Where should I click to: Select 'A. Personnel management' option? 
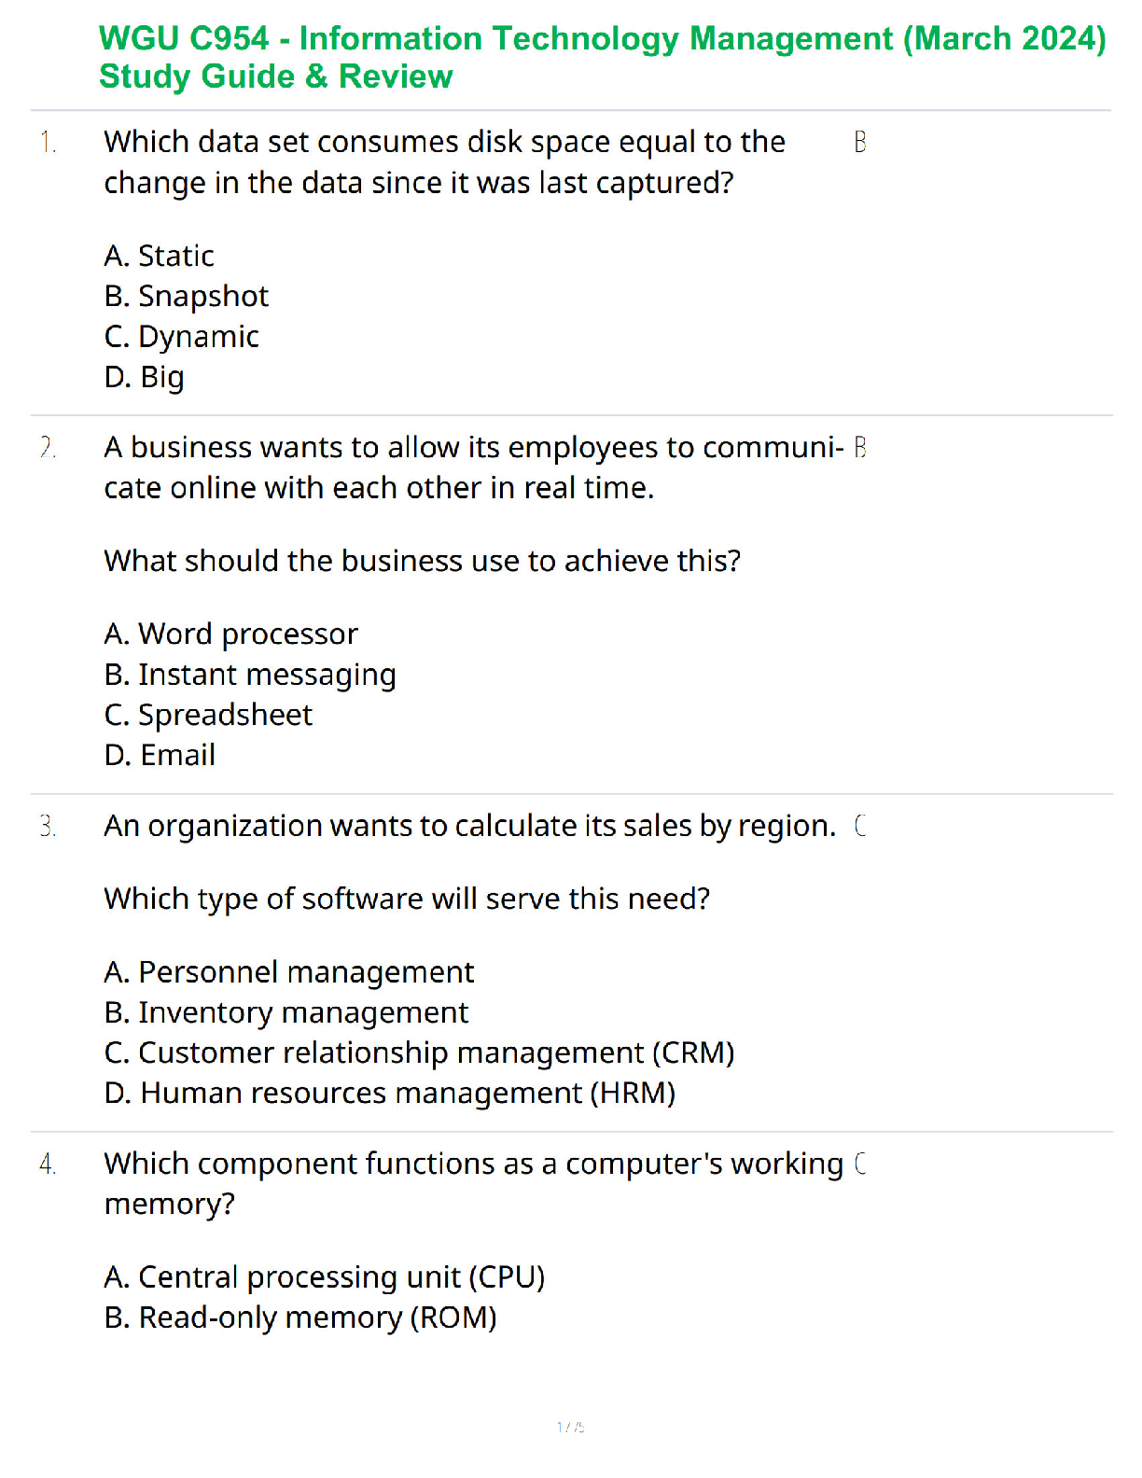point(289,972)
